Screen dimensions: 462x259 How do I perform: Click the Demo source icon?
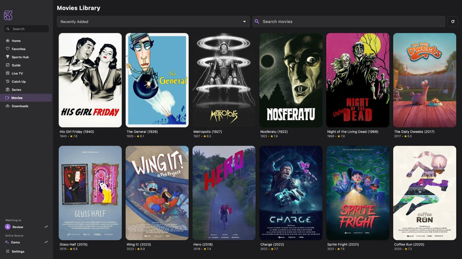7,242
